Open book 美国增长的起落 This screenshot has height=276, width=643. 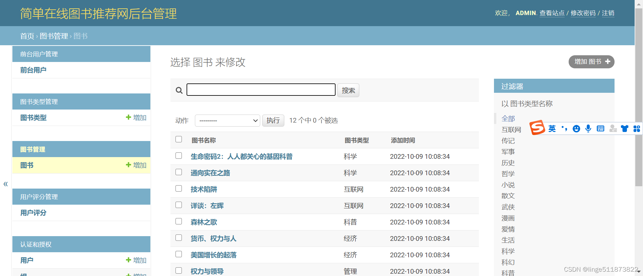tap(214, 255)
